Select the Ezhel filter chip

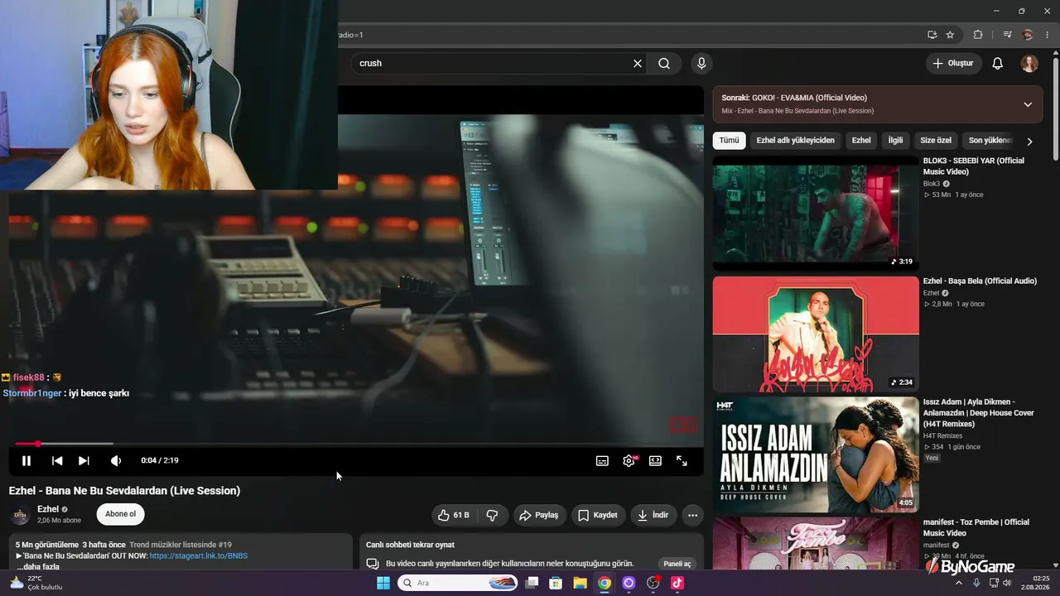click(861, 141)
